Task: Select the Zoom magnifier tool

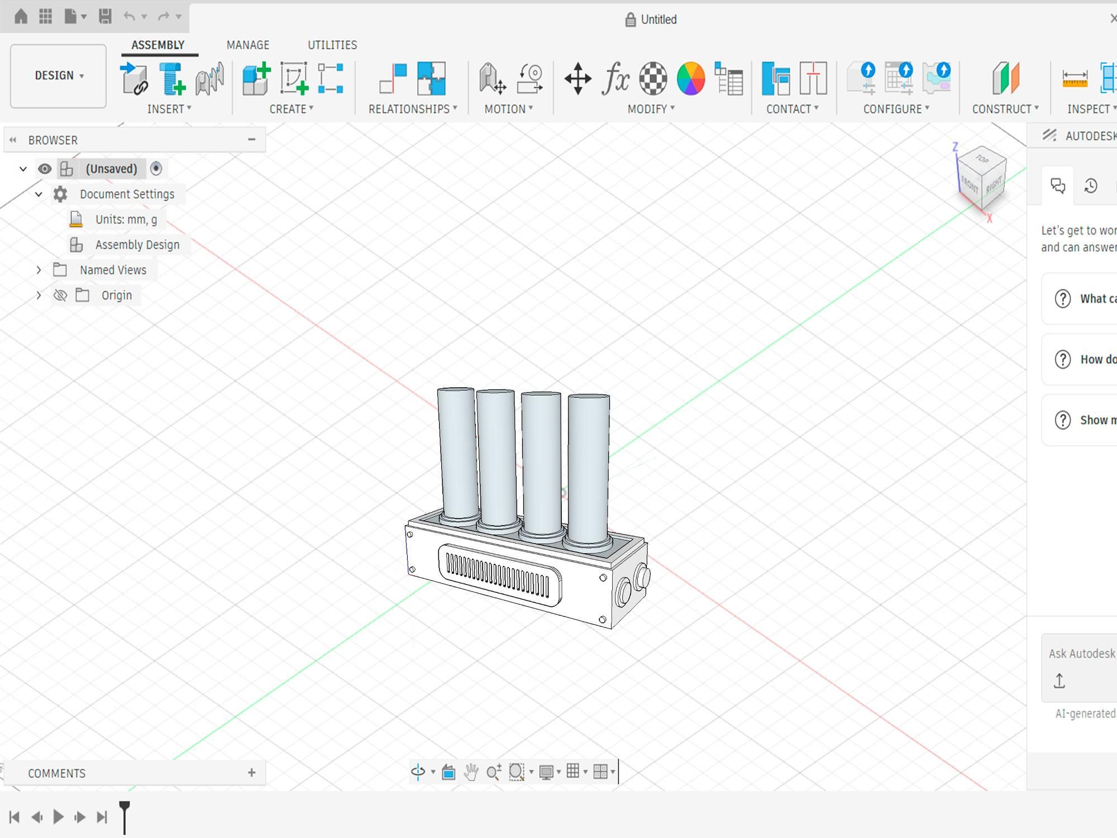Action: [494, 772]
